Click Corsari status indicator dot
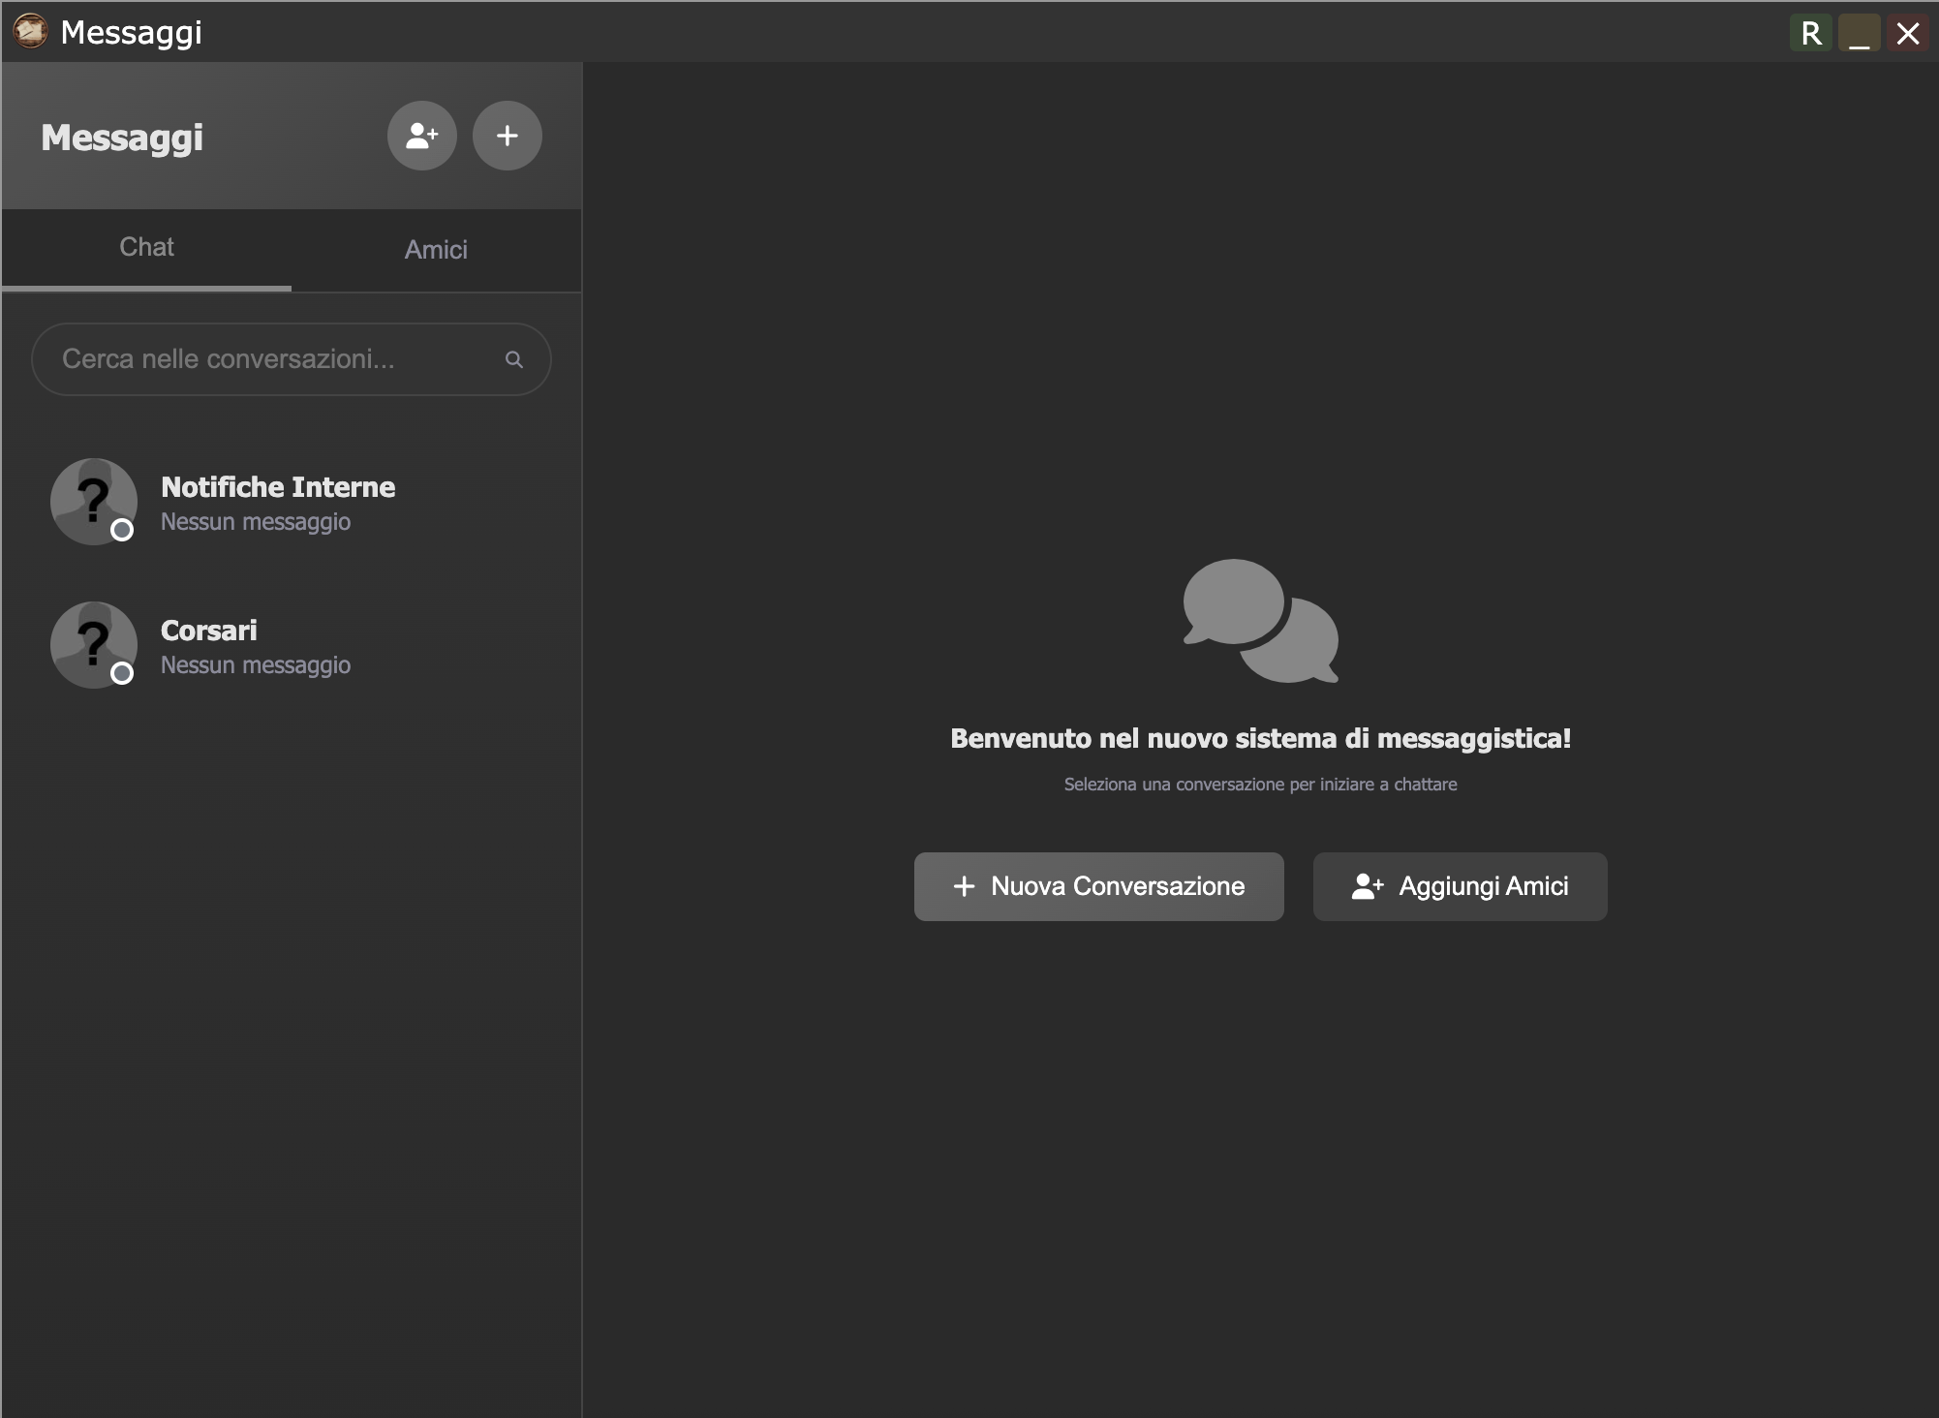The height and width of the screenshot is (1418, 1939). tap(122, 673)
